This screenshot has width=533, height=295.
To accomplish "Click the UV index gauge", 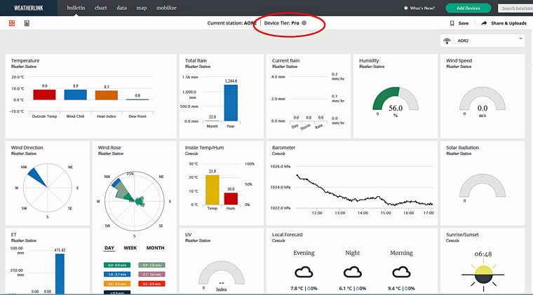I will click(222, 273).
